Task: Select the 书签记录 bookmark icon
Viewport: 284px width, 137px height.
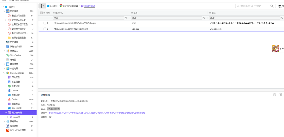Action: tap(9, 82)
